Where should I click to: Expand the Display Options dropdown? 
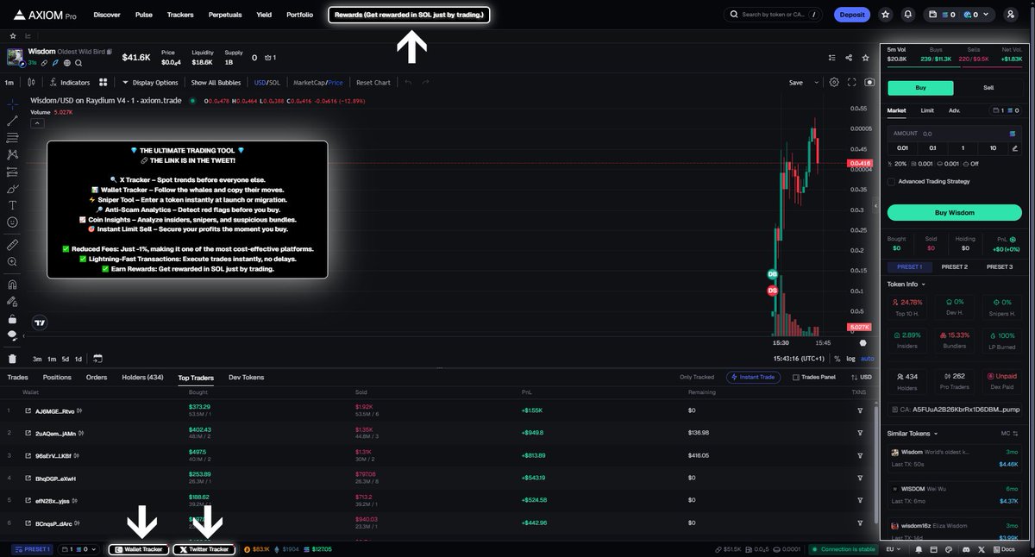pos(150,83)
